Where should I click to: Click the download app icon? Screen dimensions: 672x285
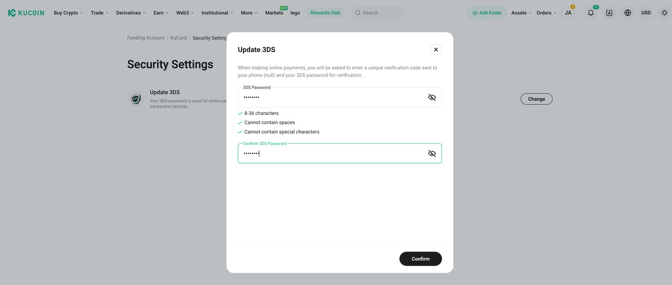609,13
